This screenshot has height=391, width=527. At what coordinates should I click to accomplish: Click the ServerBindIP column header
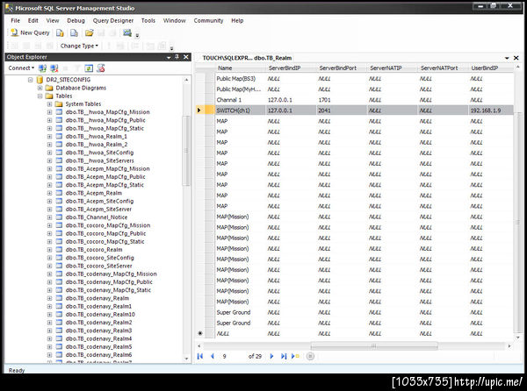292,68
